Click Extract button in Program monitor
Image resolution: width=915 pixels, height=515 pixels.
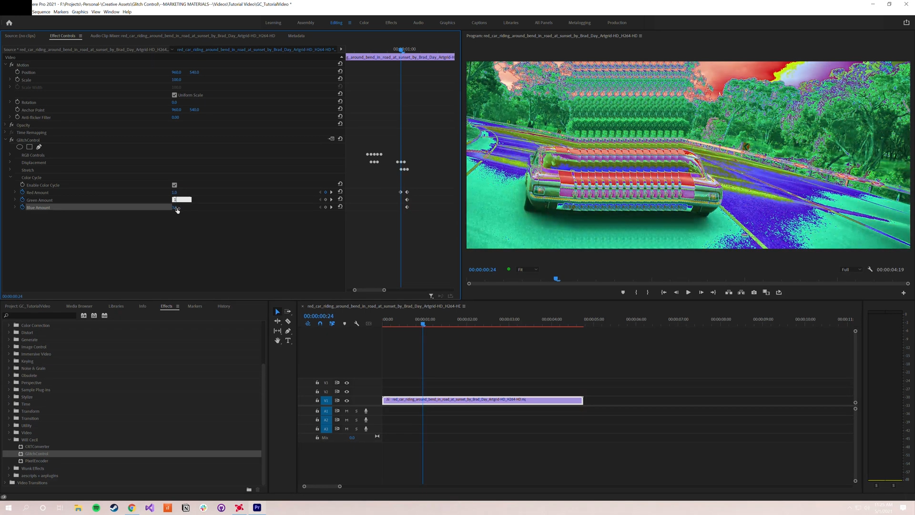741,292
